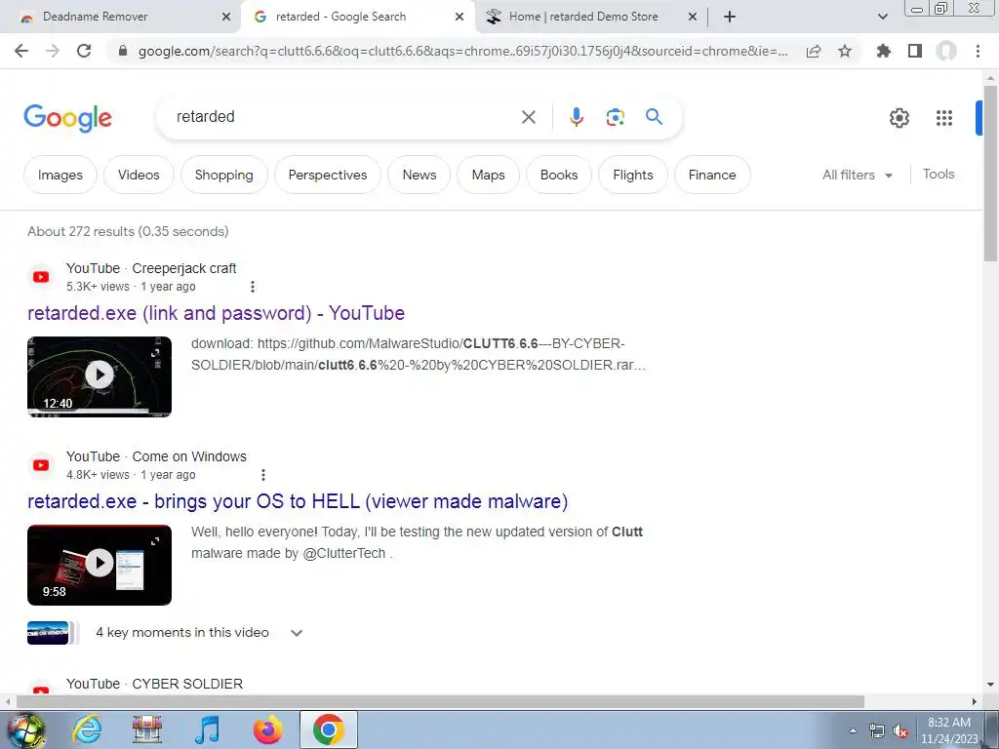999x749 pixels.
Task: Click 'YouTube · CYBER SOLDIER' result source
Action: coord(154,684)
